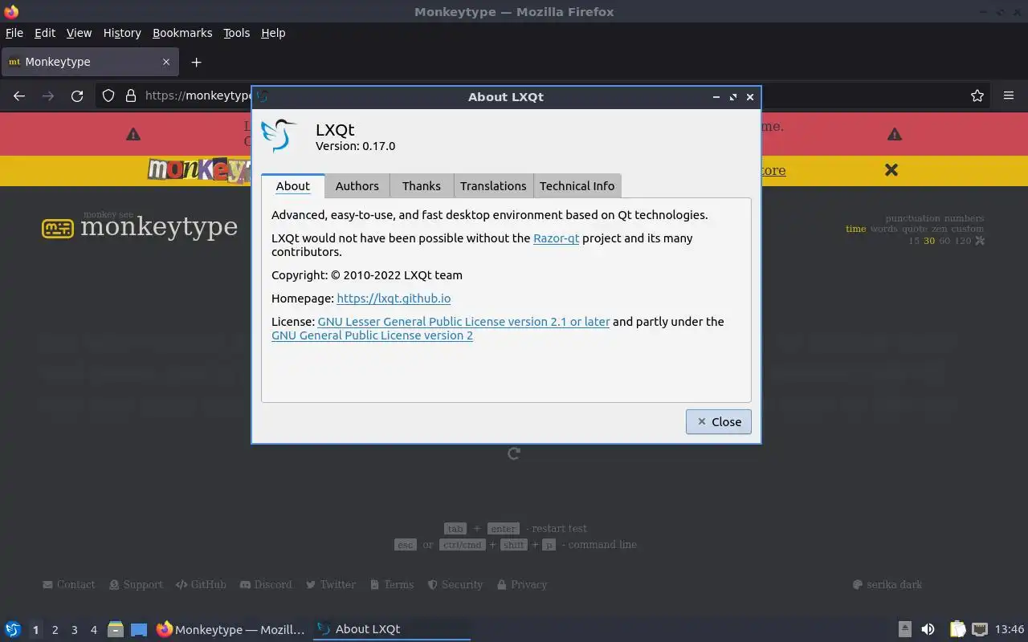Close the Monkeytype browser tab
The height and width of the screenshot is (642, 1028).
[x=166, y=62]
